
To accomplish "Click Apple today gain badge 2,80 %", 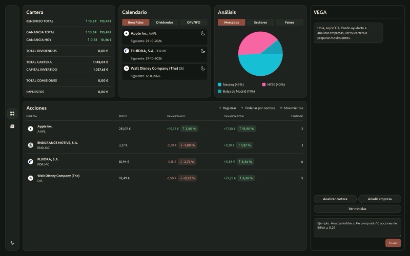I will [189, 129].
